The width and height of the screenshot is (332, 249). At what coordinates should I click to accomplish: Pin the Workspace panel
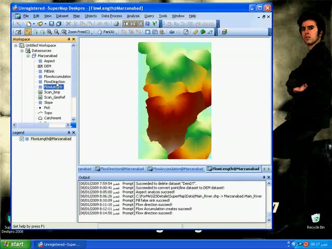(68, 39)
